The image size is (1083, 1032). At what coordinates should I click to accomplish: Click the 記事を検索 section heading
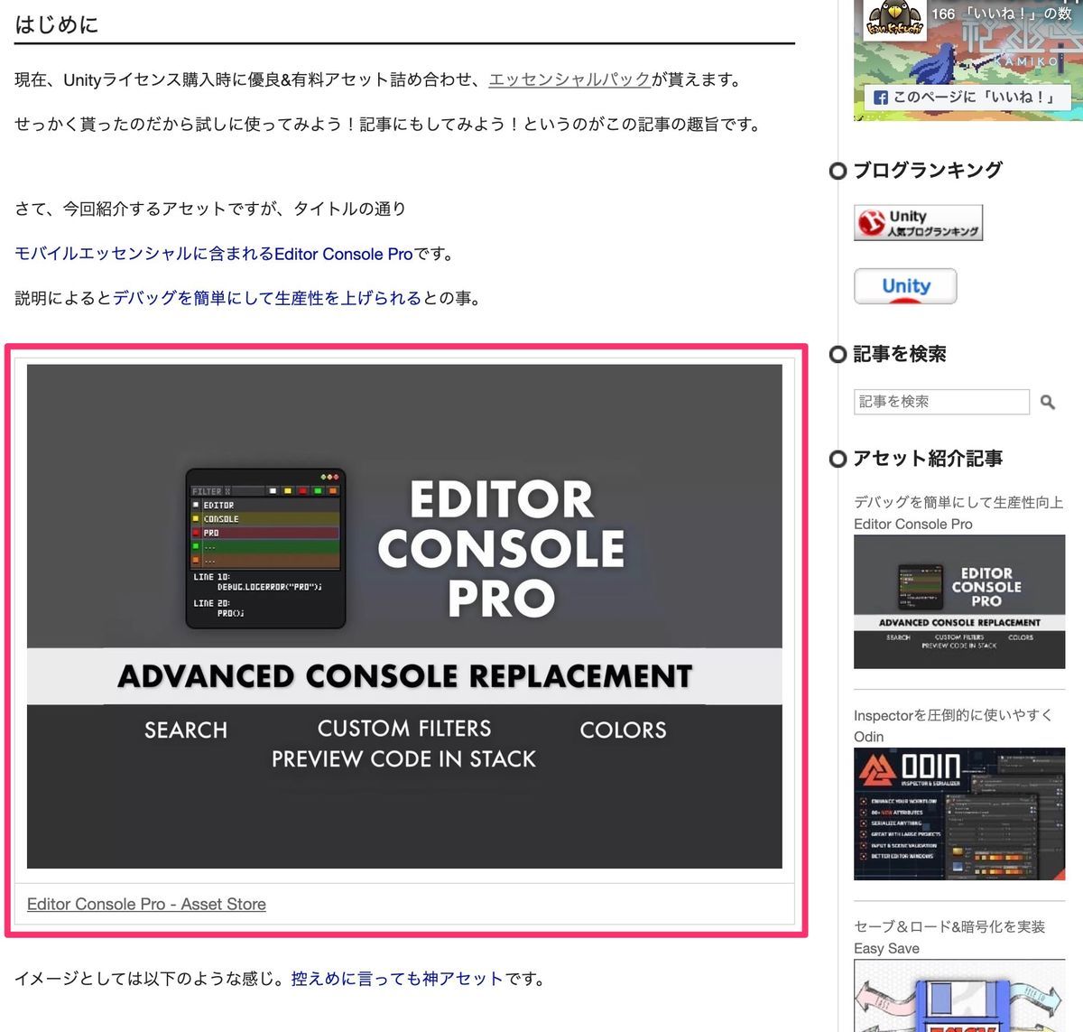900,354
